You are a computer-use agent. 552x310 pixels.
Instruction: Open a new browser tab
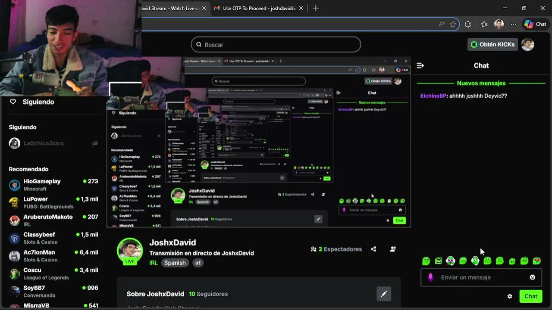(316, 8)
